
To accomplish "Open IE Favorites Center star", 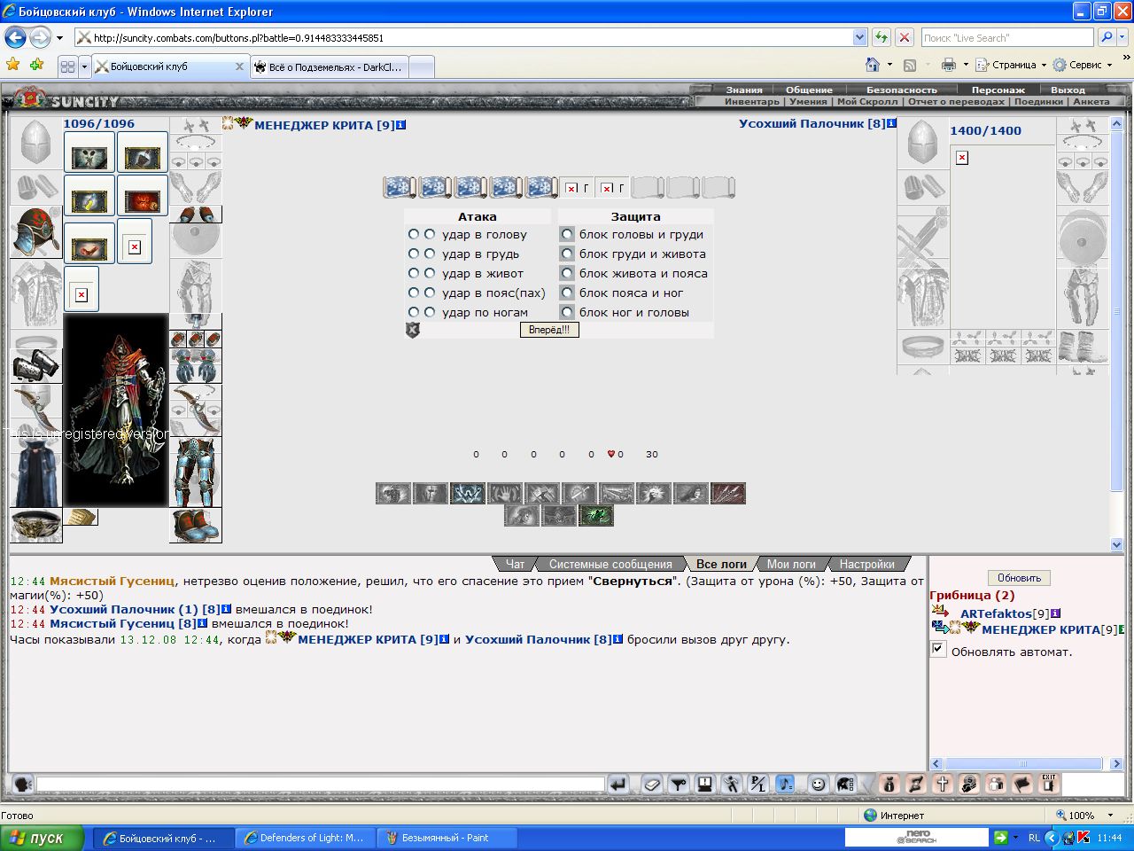I will 12,65.
